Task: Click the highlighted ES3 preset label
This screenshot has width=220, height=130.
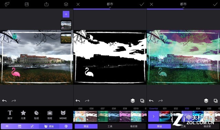Action: pos(187,108)
